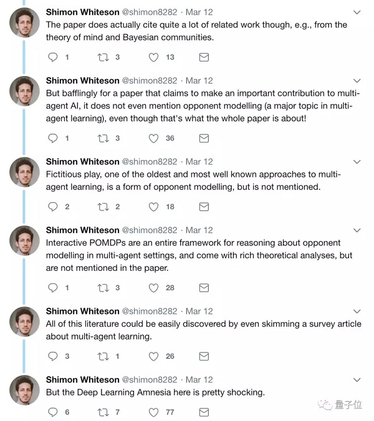Share 'Fictitious play' tweet via message envelope
This screenshot has height=421, width=374.
(203, 207)
